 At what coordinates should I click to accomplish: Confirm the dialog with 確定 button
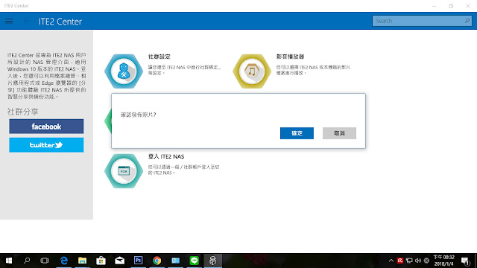pos(297,133)
